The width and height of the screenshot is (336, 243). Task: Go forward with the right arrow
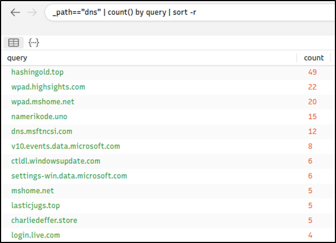(32, 12)
